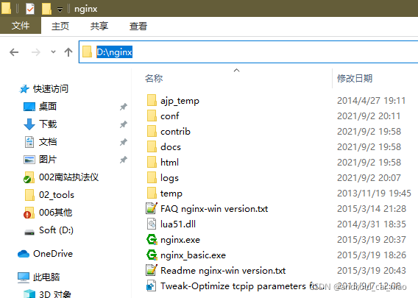Click the Properties checkmark icon in title bar
This screenshot has height=298, width=418.
pyautogui.click(x=30, y=9)
